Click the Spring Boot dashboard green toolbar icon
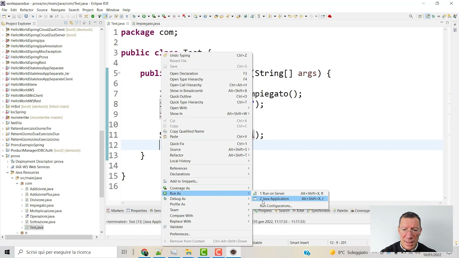459x258 pixels. click(93, 16)
